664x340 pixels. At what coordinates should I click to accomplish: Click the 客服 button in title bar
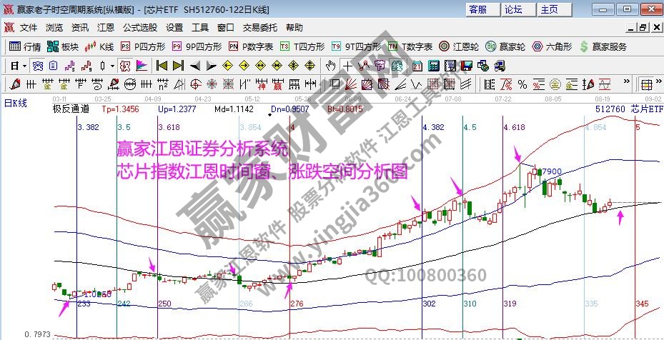477,9
